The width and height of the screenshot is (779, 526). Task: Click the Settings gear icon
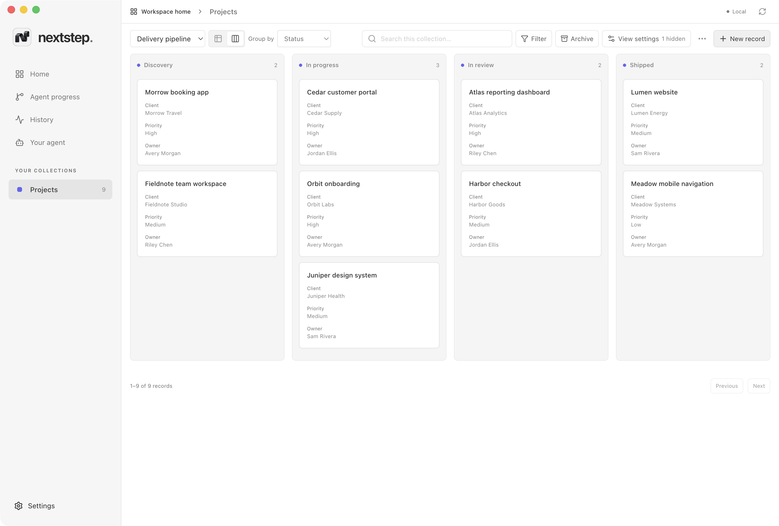pyautogui.click(x=19, y=506)
